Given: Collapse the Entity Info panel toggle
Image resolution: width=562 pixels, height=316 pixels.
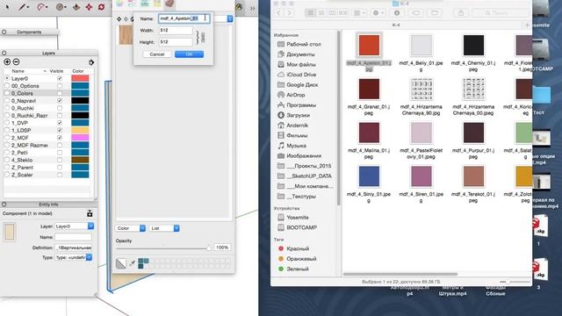Looking at the screenshot, I should click(4, 205).
